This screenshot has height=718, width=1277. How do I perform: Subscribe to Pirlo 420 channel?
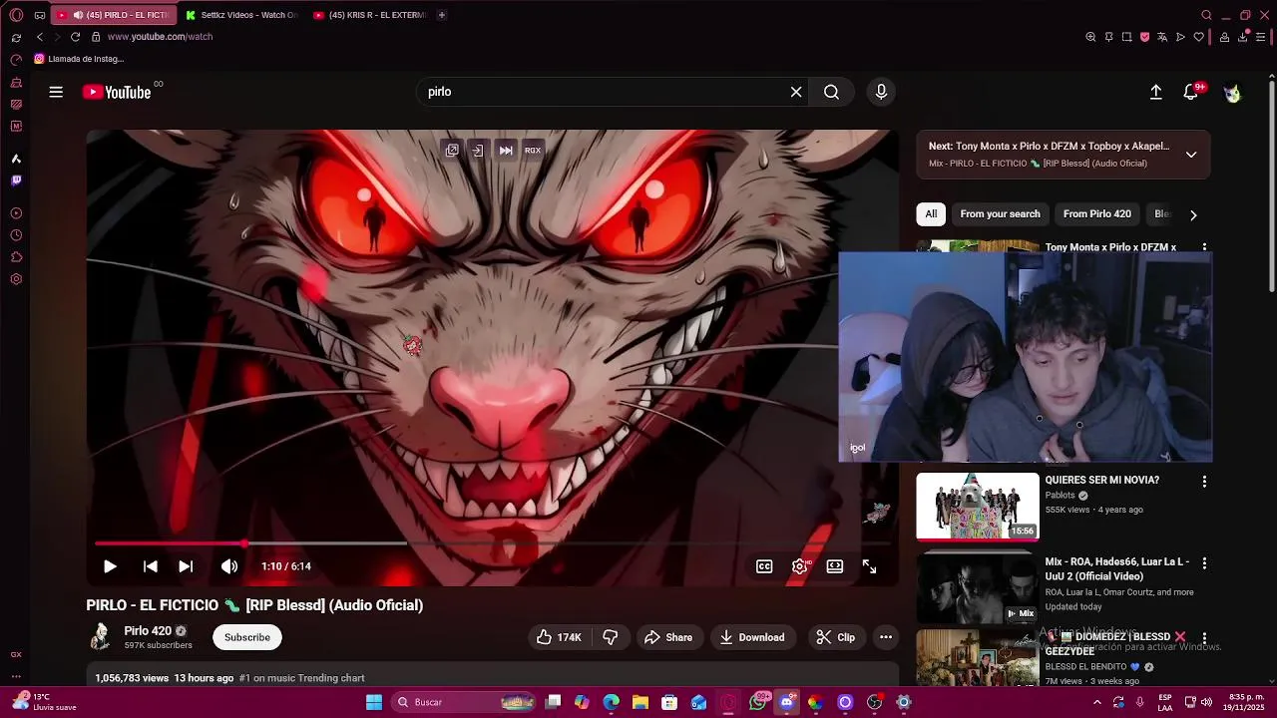[247, 637]
